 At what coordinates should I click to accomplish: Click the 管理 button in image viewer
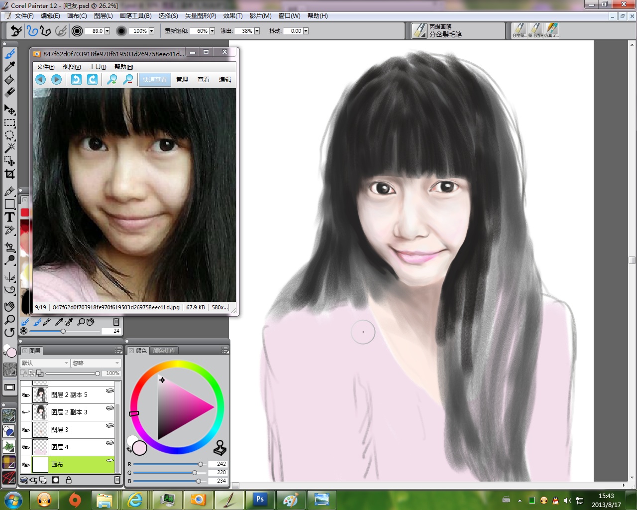click(182, 80)
